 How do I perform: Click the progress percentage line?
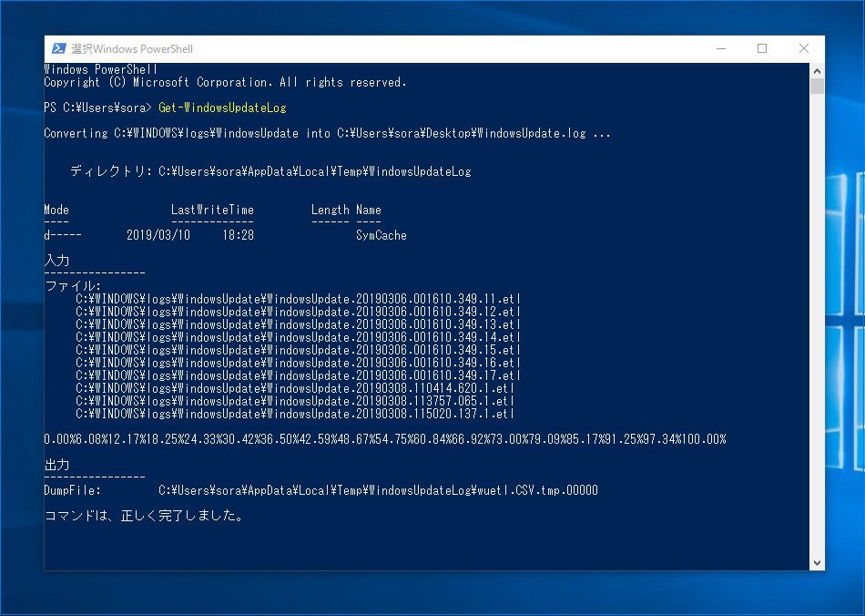coord(385,439)
